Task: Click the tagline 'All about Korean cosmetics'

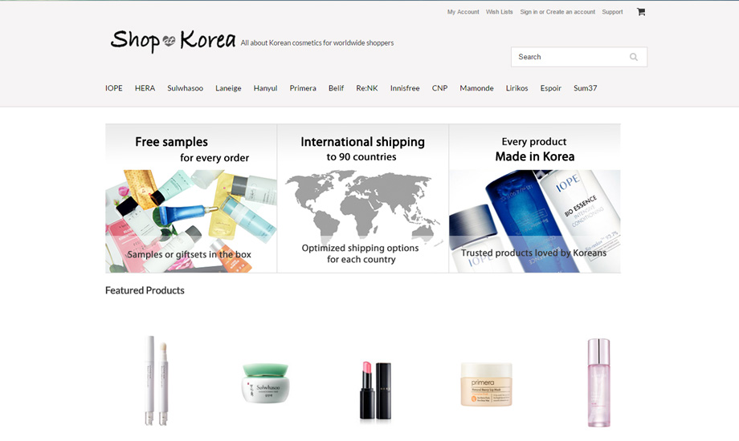Action: click(x=316, y=42)
